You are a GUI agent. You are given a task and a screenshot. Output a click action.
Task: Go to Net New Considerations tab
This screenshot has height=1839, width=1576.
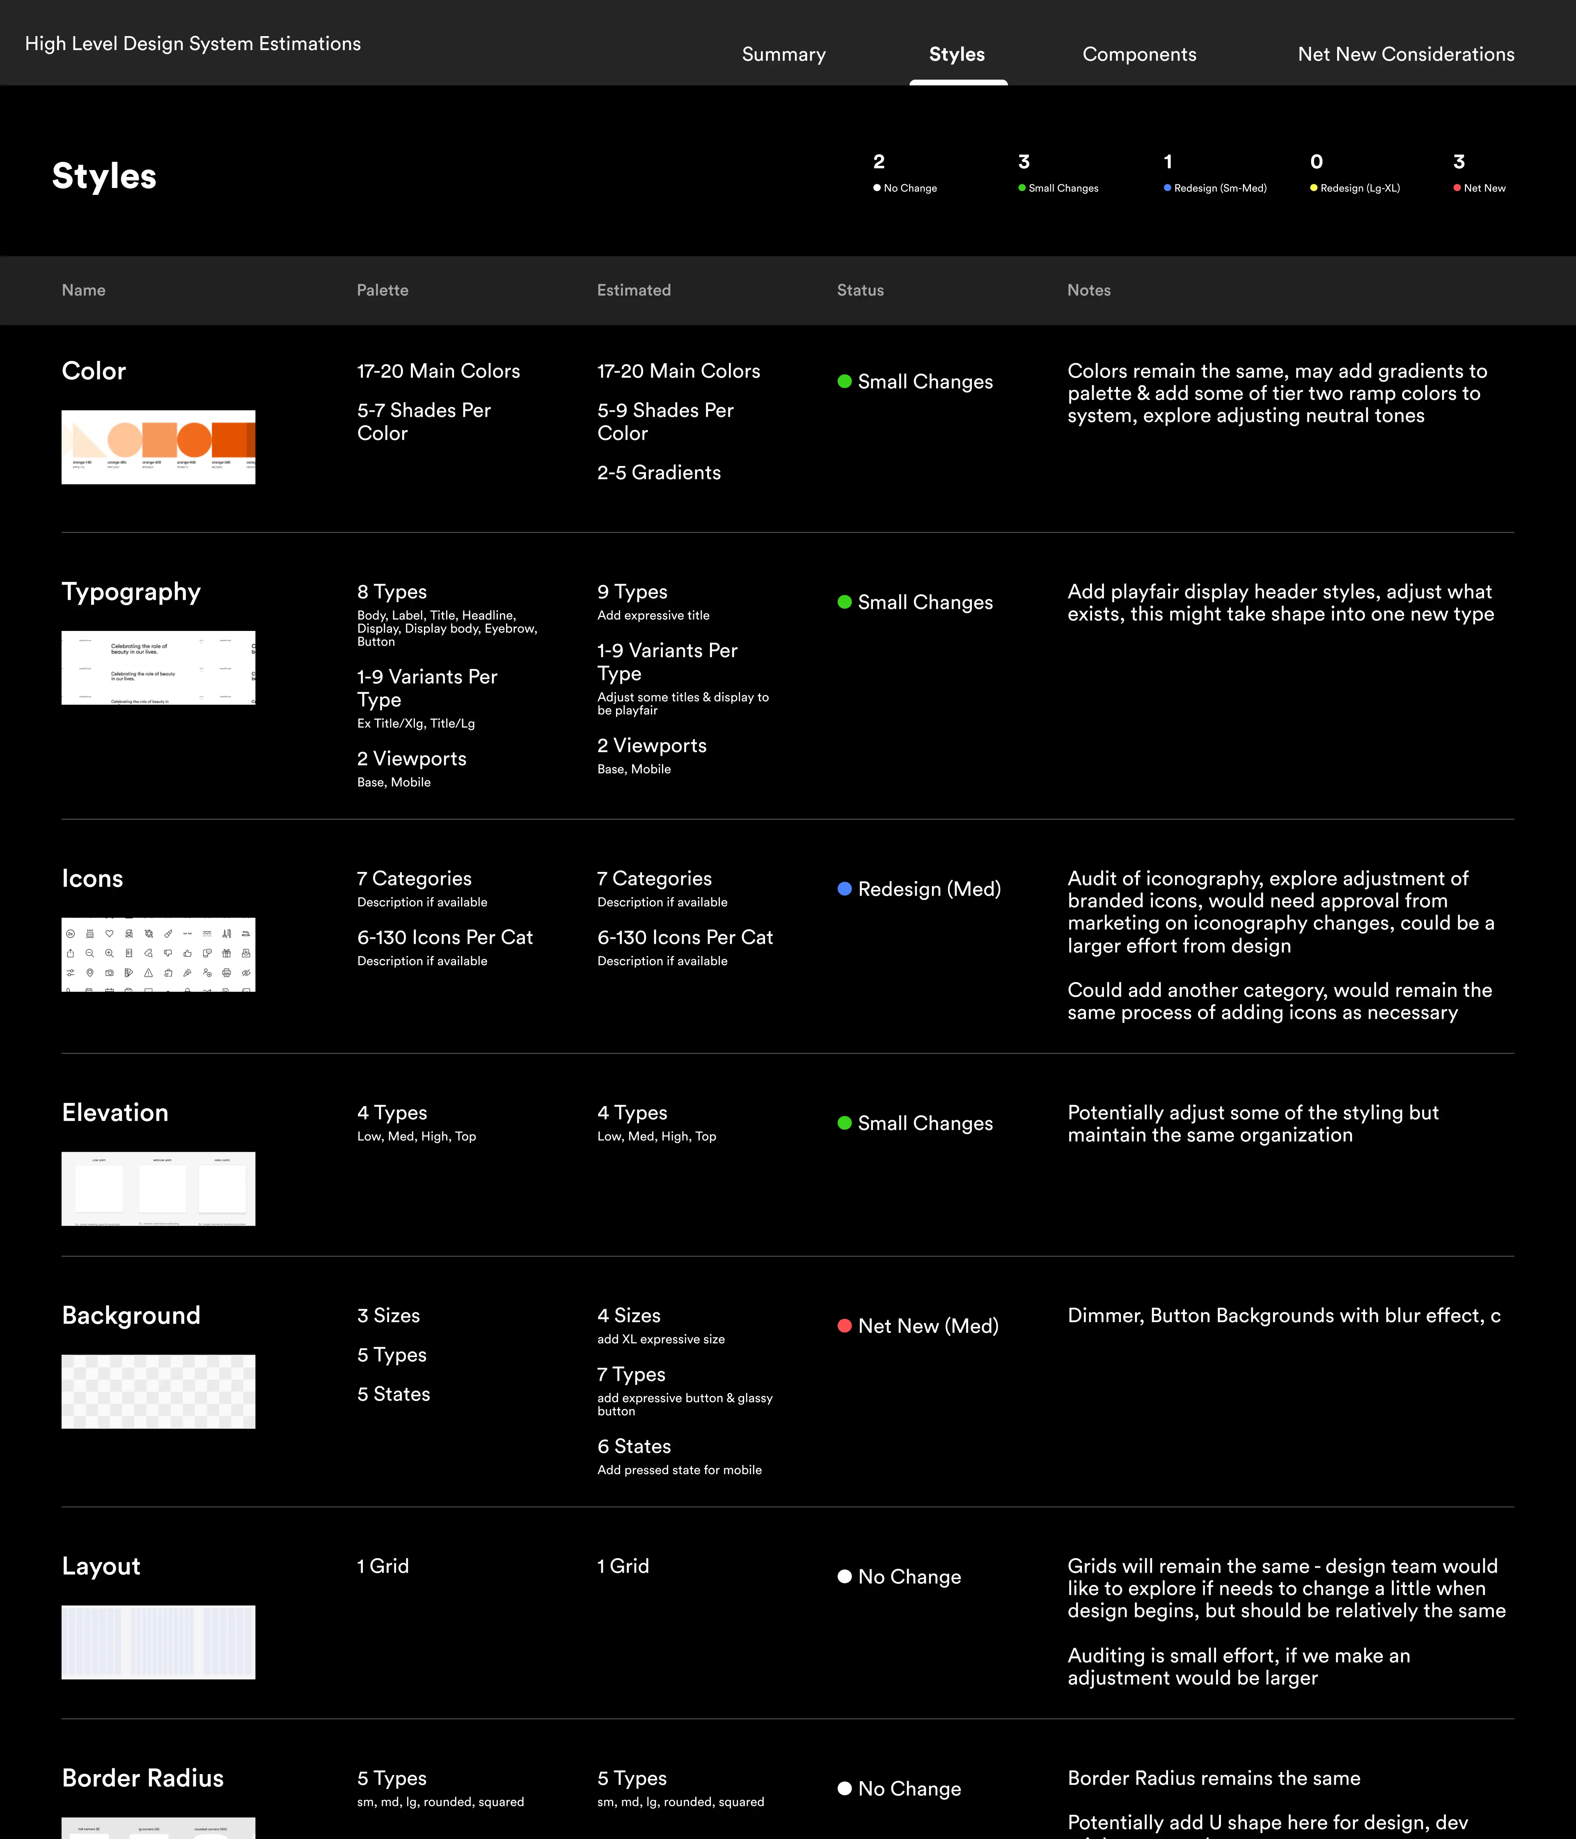[1406, 54]
